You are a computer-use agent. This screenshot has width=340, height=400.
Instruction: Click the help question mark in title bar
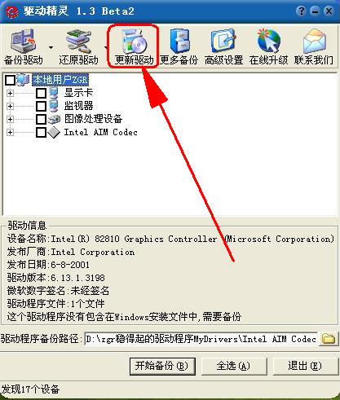[x=301, y=11]
